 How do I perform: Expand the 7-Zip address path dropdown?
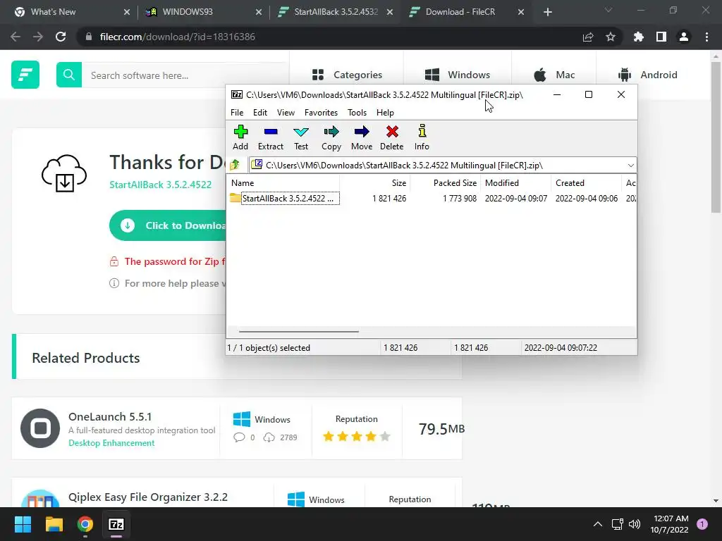630,165
